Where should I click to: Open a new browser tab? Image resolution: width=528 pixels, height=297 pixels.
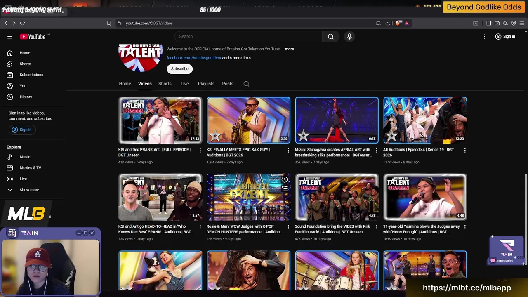[x=73, y=12]
